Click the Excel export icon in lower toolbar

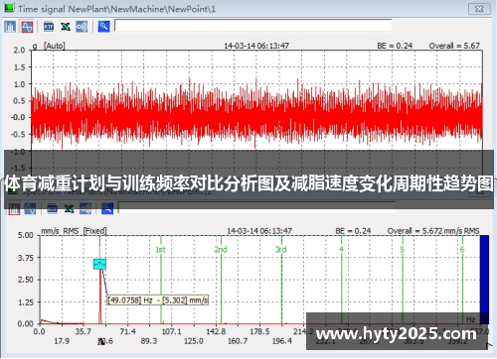click(69, 209)
